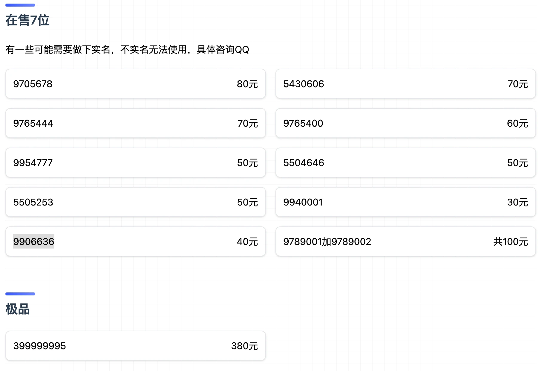Image resolution: width=539 pixels, height=371 pixels.
Task: Click the 共100元 bundle price
Action: coord(510,242)
